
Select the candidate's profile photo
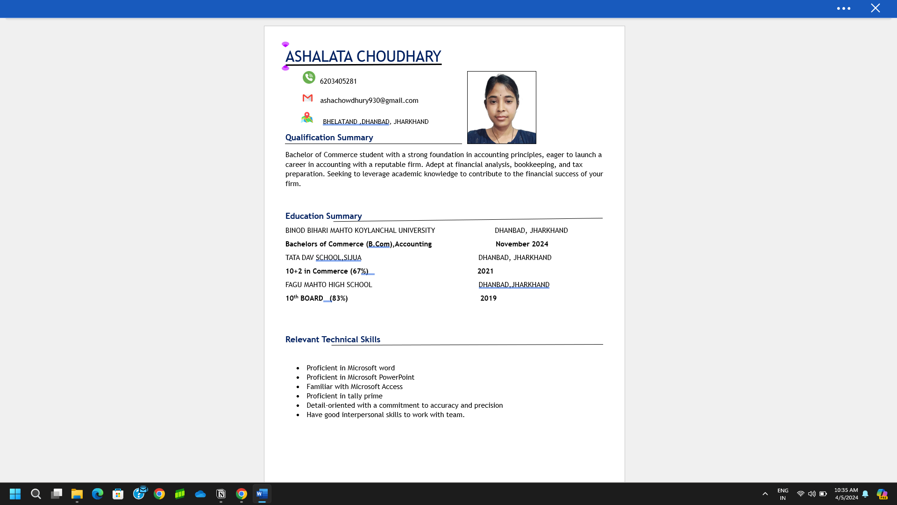tap(501, 108)
